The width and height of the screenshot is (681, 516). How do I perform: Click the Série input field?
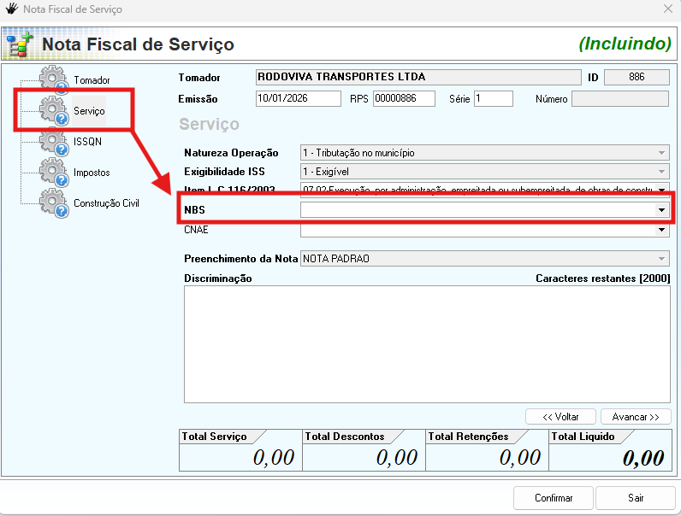(493, 99)
